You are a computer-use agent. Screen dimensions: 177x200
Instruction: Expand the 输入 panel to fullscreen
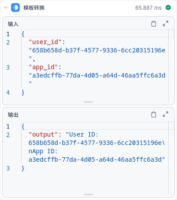(166, 23)
